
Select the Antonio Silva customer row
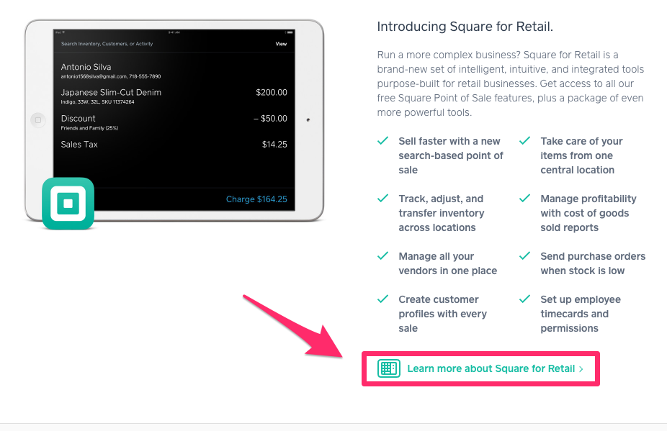click(174, 71)
